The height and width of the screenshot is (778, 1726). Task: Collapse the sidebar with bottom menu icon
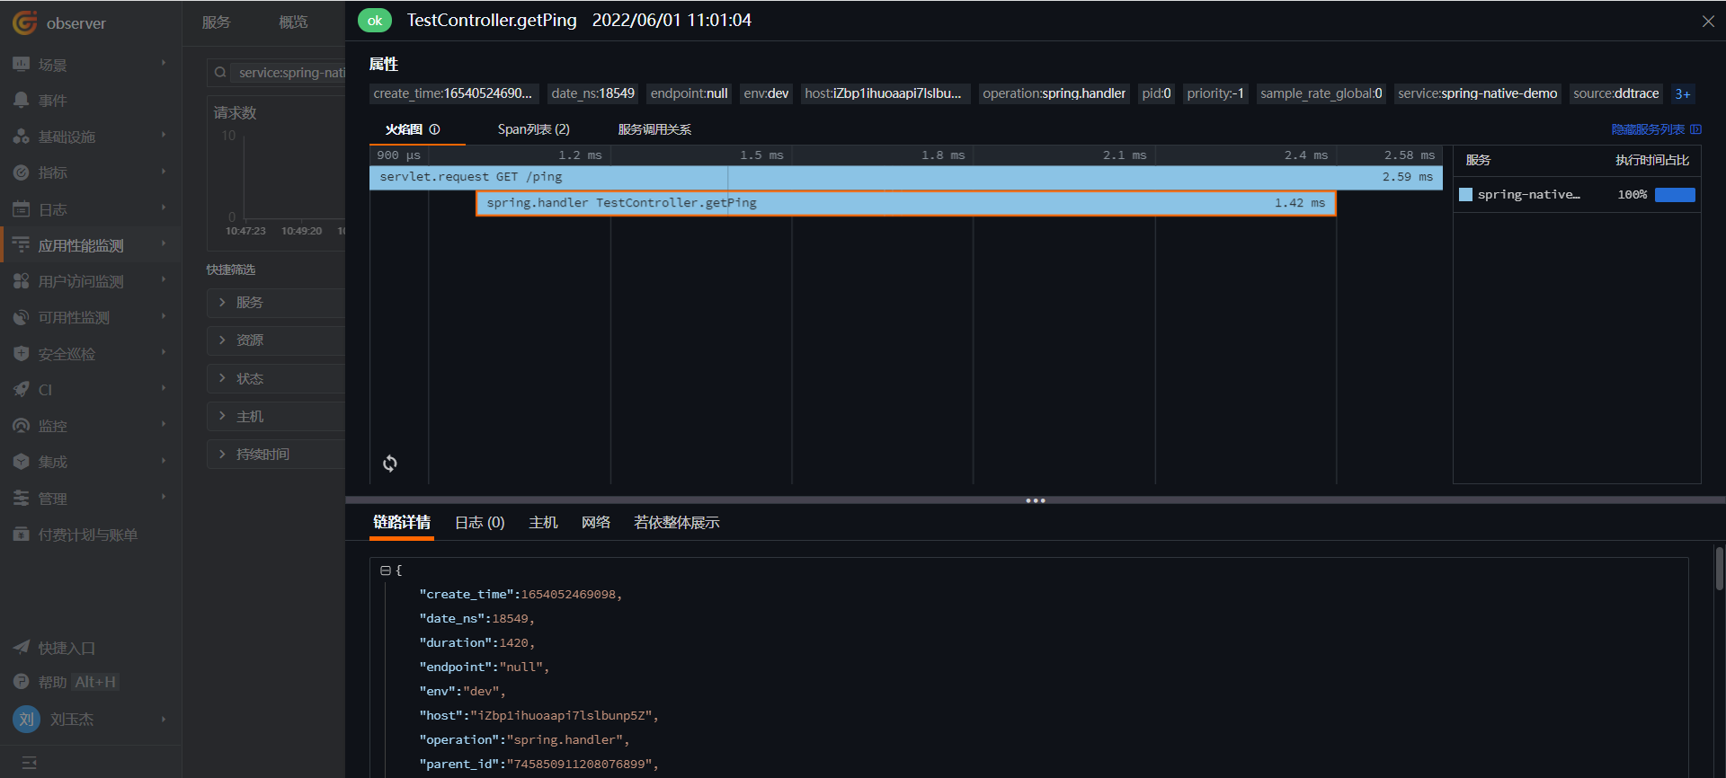point(29,763)
